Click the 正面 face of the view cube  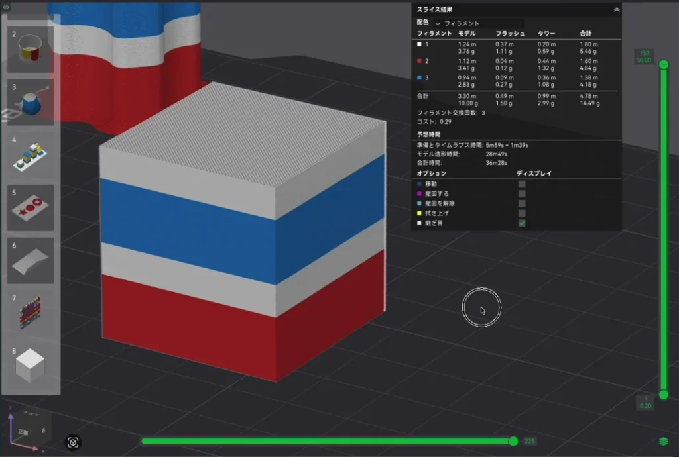click(23, 432)
